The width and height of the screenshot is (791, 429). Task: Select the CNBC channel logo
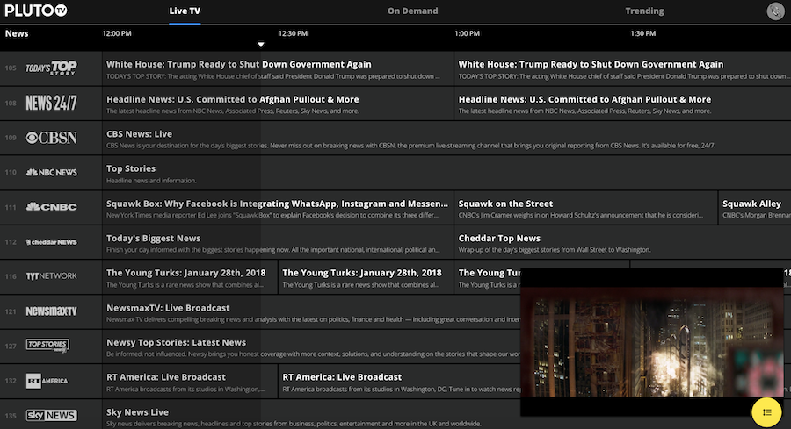click(51, 208)
